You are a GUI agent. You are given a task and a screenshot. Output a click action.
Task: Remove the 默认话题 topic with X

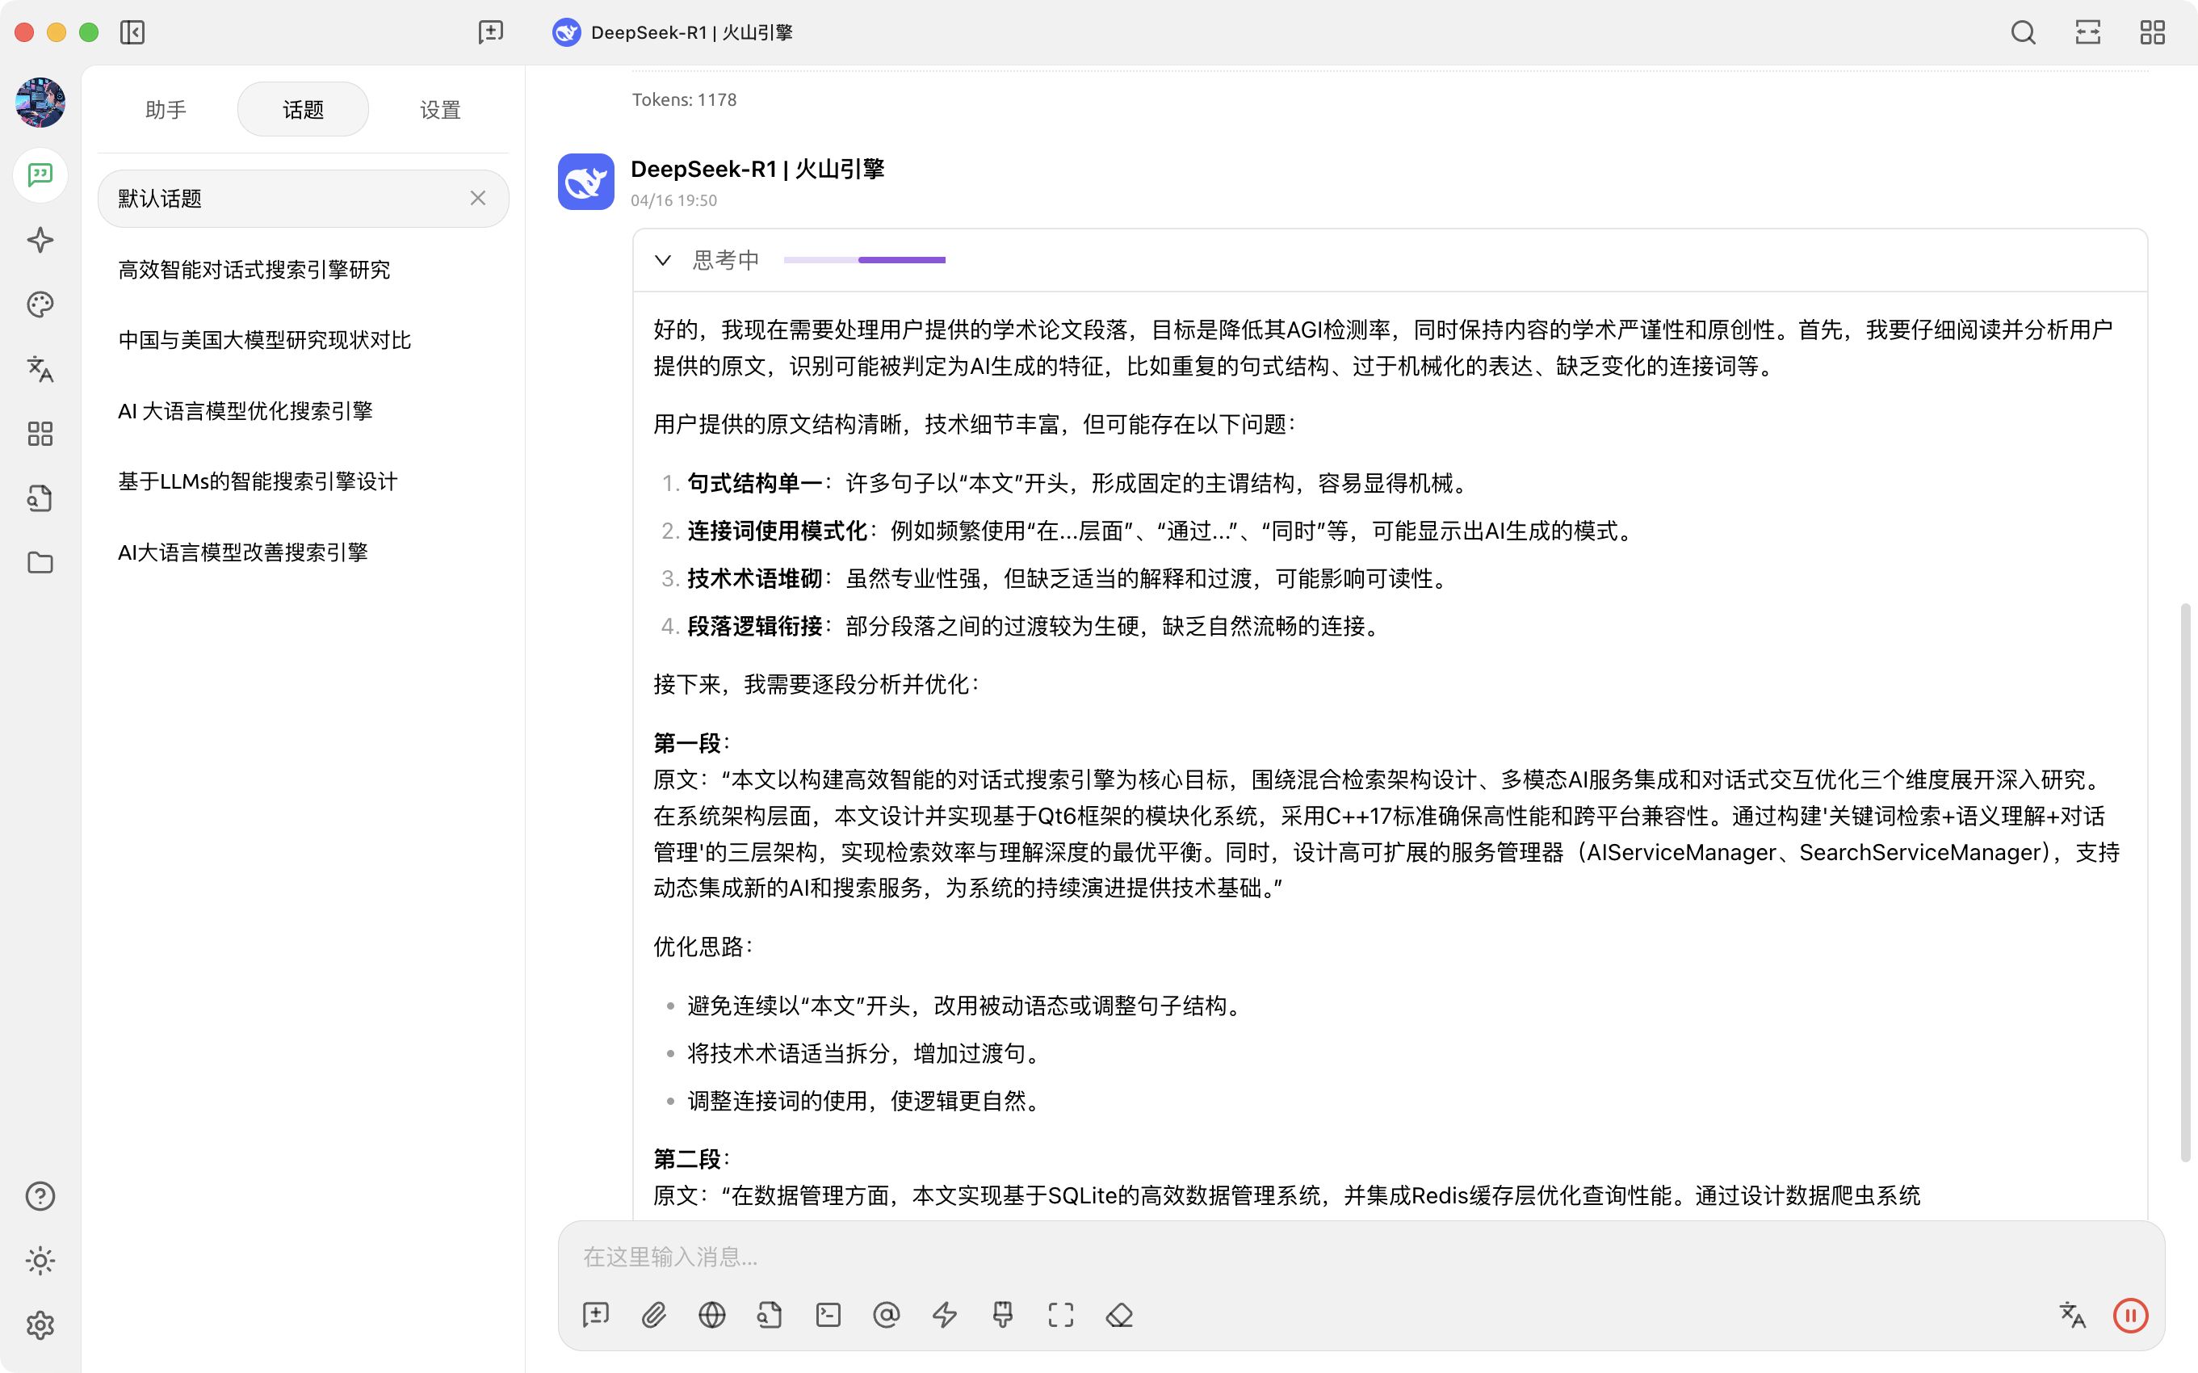[479, 198]
